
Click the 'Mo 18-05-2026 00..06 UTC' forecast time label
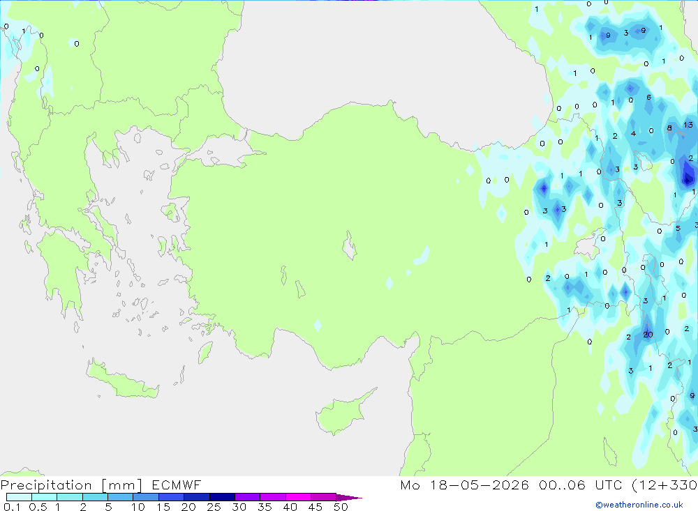pyautogui.click(x=511, y=485)
